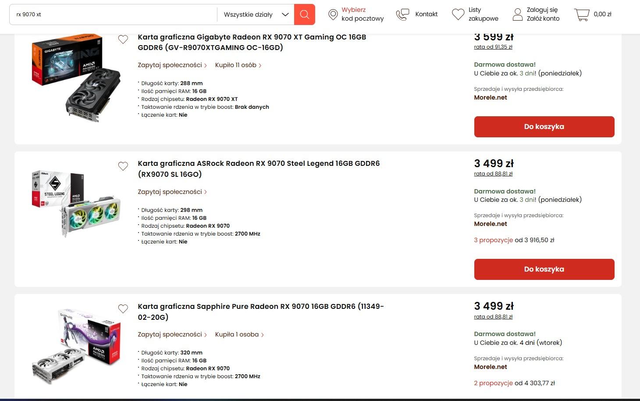Add Gigabyte card with Do koszyka button
Screen dimensions: 640x401
point(544,127)
